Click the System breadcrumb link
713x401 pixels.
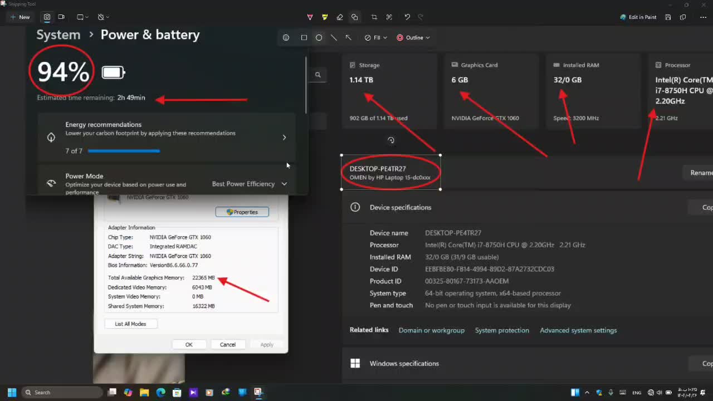click(58, 35)
